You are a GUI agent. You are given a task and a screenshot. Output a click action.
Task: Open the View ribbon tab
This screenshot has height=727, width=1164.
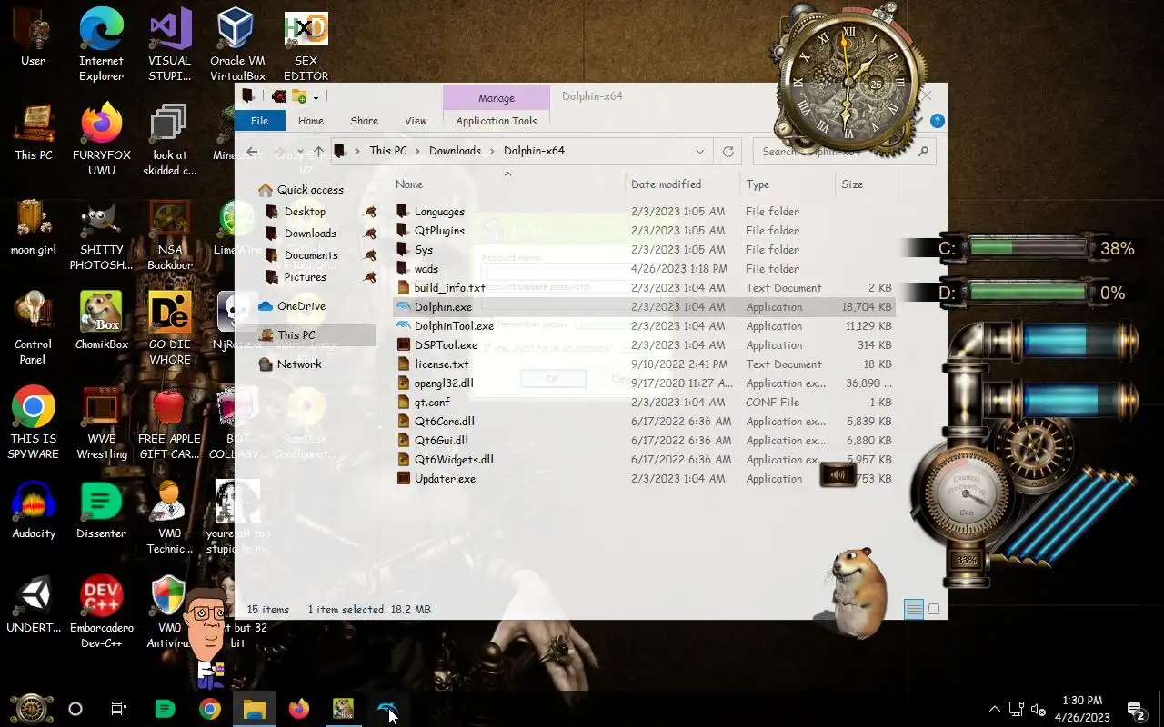pos(416,121)
